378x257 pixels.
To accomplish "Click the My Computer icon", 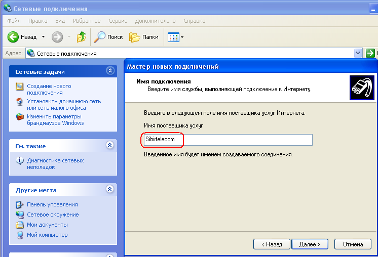I will pos(20,235).
